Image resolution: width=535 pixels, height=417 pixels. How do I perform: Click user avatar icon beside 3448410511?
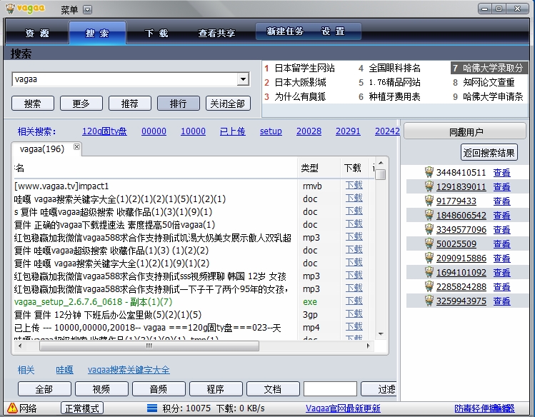pos(429,172)
